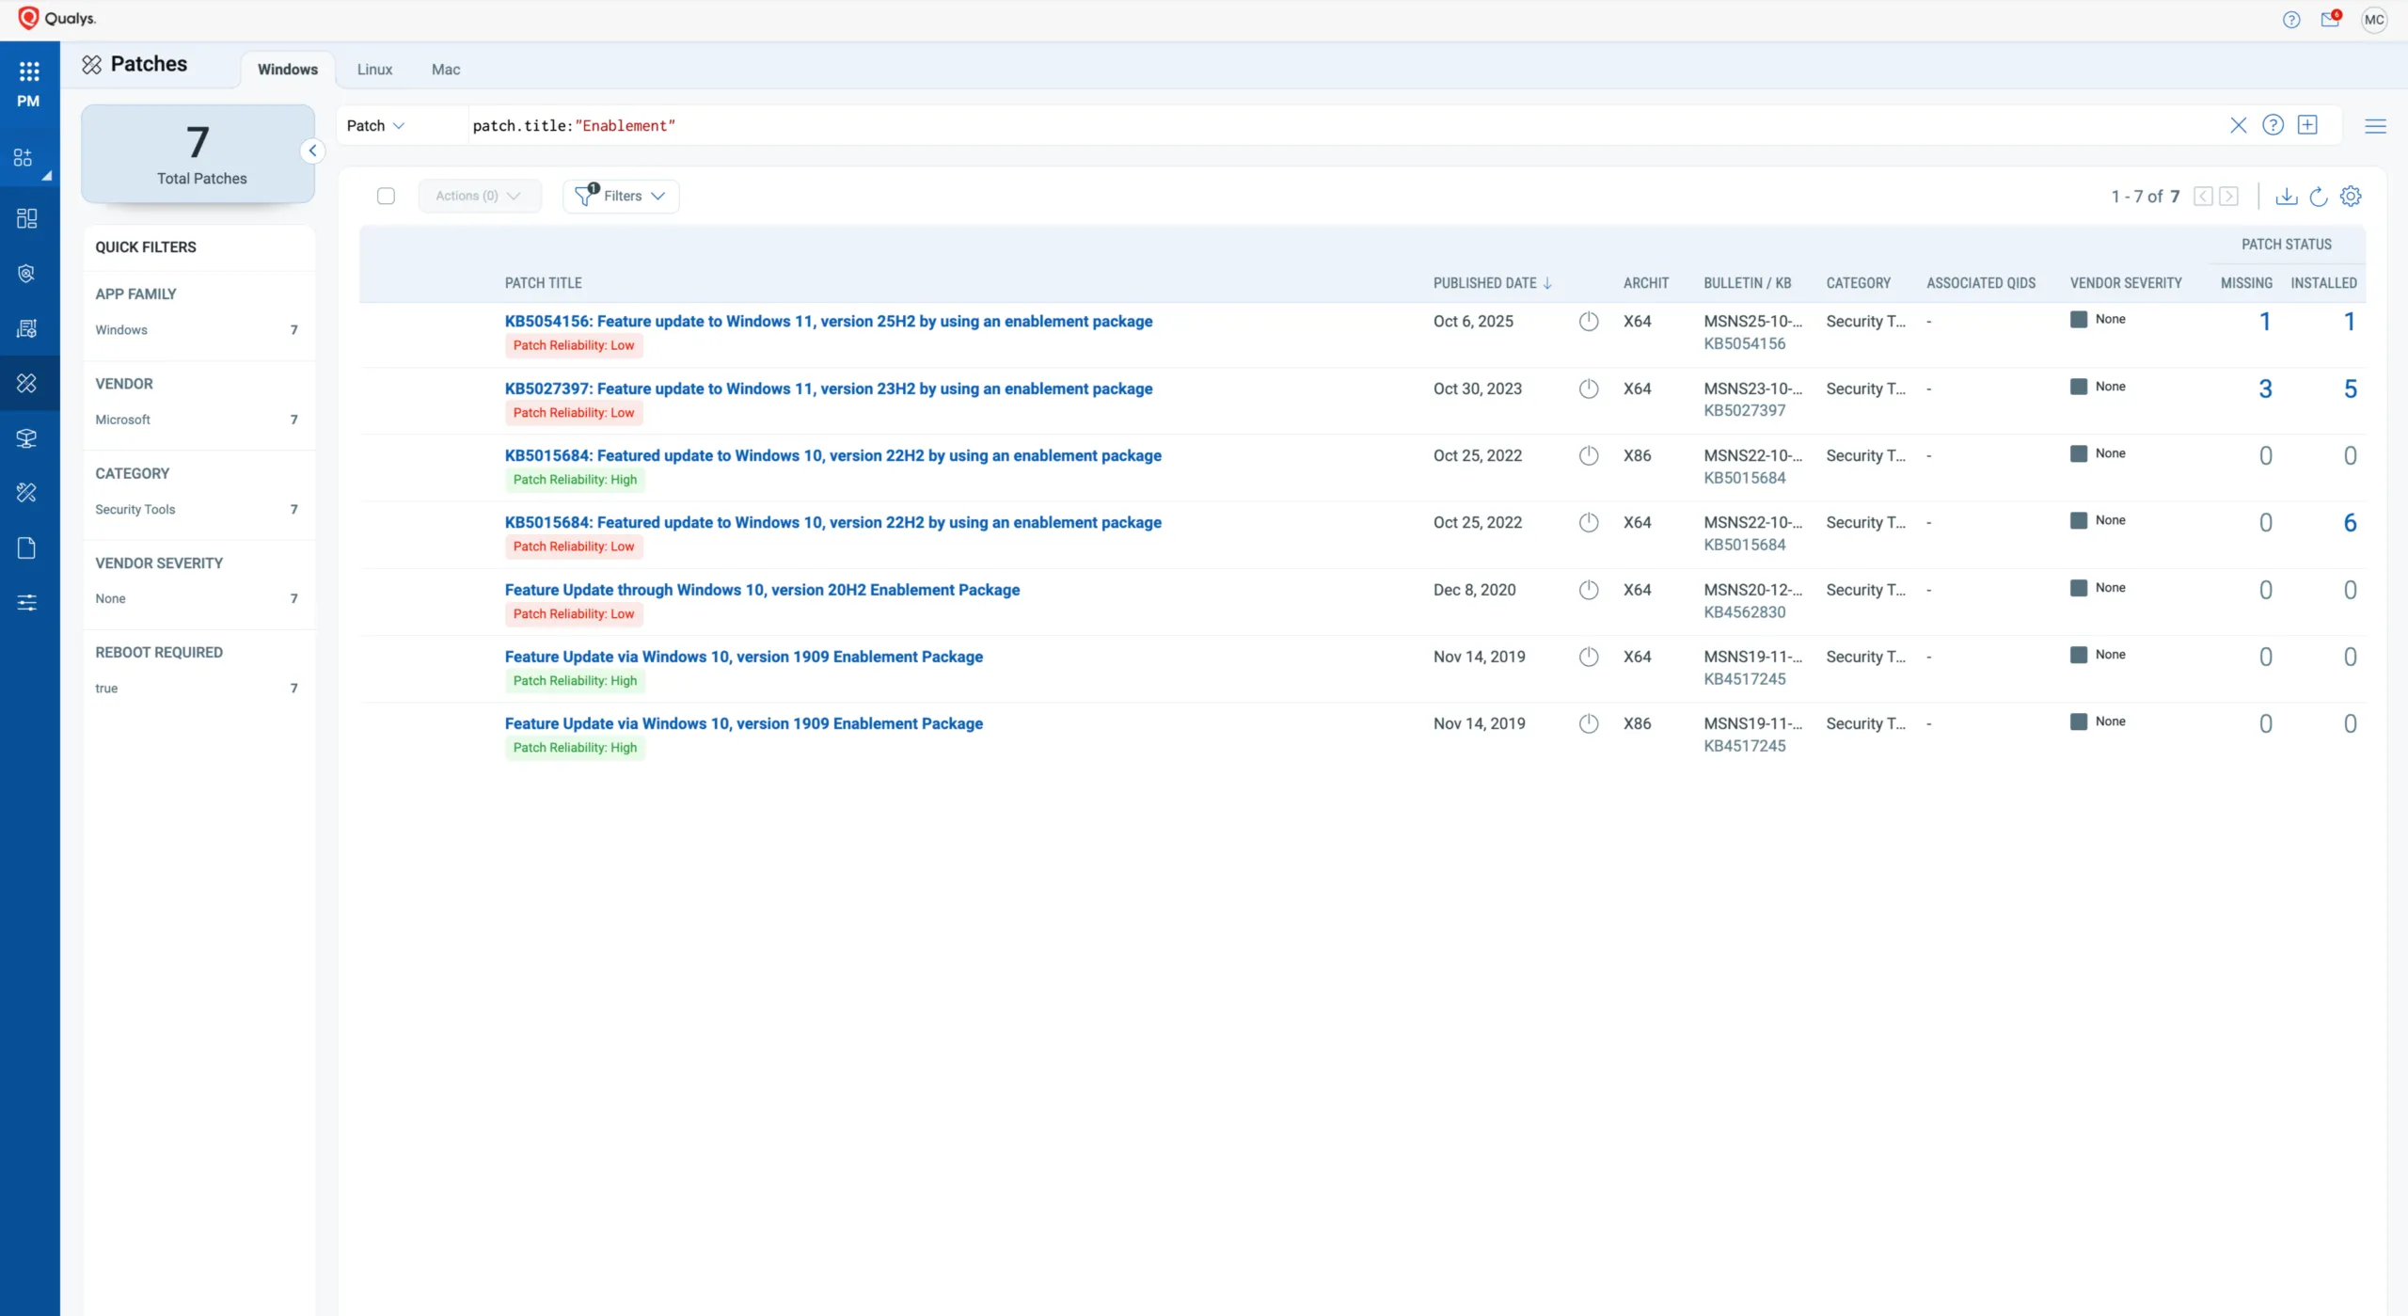Expand the Filters dropdown

(x=621, y=196)
